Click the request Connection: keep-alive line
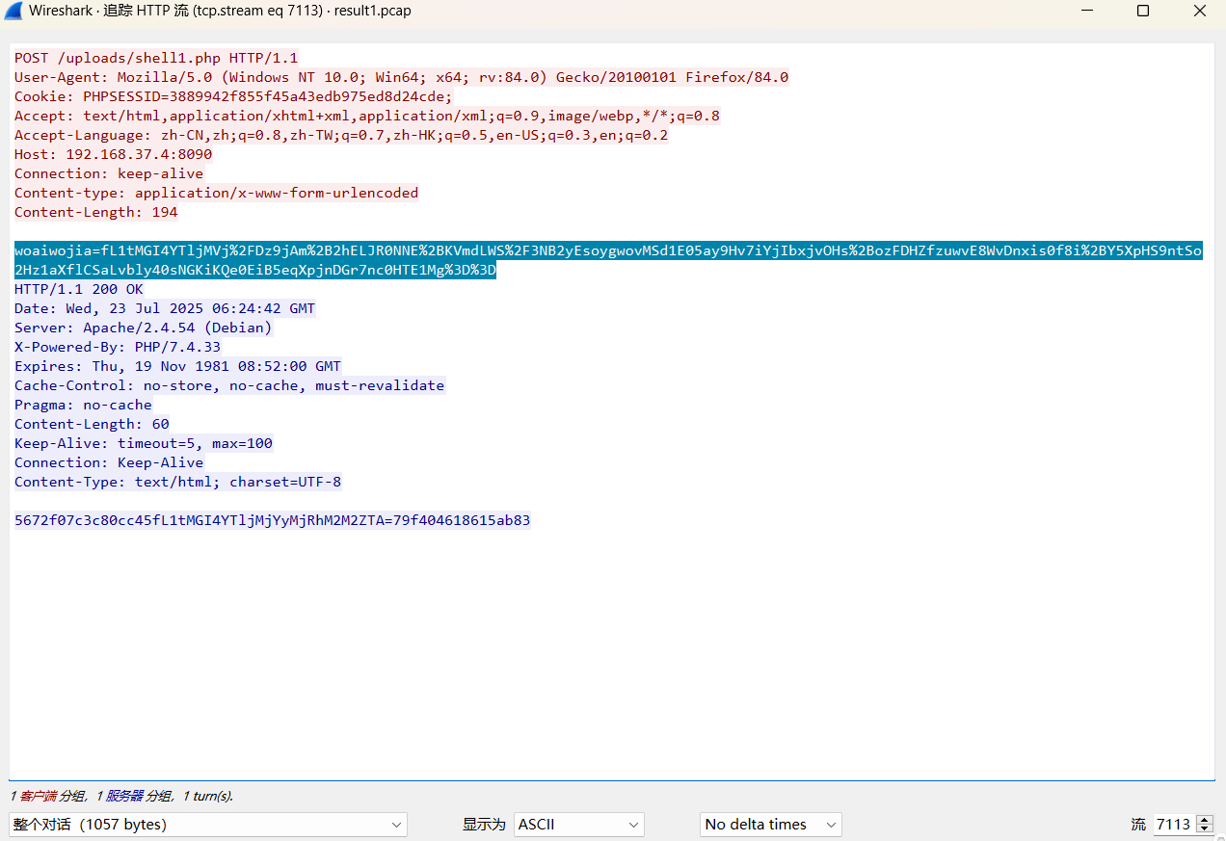 (109, 173)
